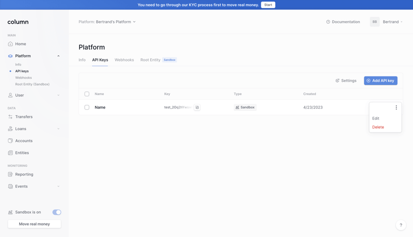Click Start in the KYC banner
This screenshot has width=413, height=237.
coord(268,5)
